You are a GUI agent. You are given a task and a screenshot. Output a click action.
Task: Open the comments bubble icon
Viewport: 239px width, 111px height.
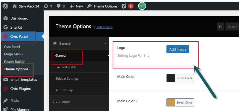coord(59,6)
